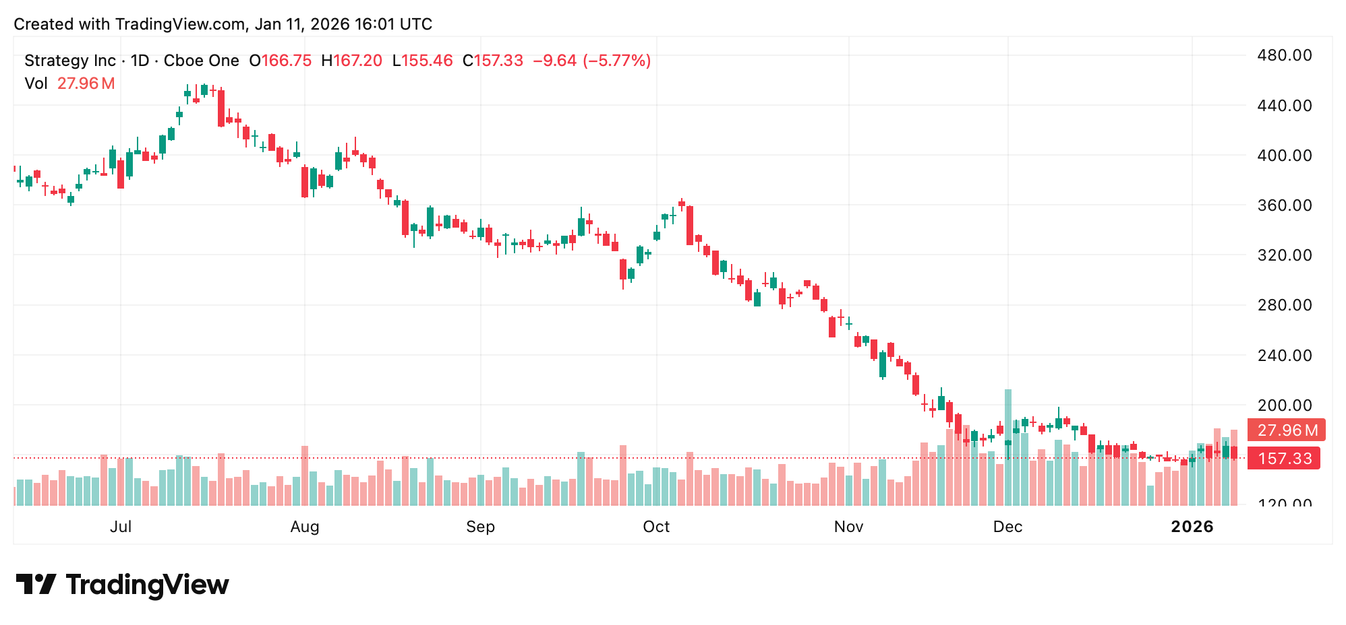Screen dimensions: 1346x625
Task: Click the tallest green volume bar near Dec
Action: coord(1008,447)
